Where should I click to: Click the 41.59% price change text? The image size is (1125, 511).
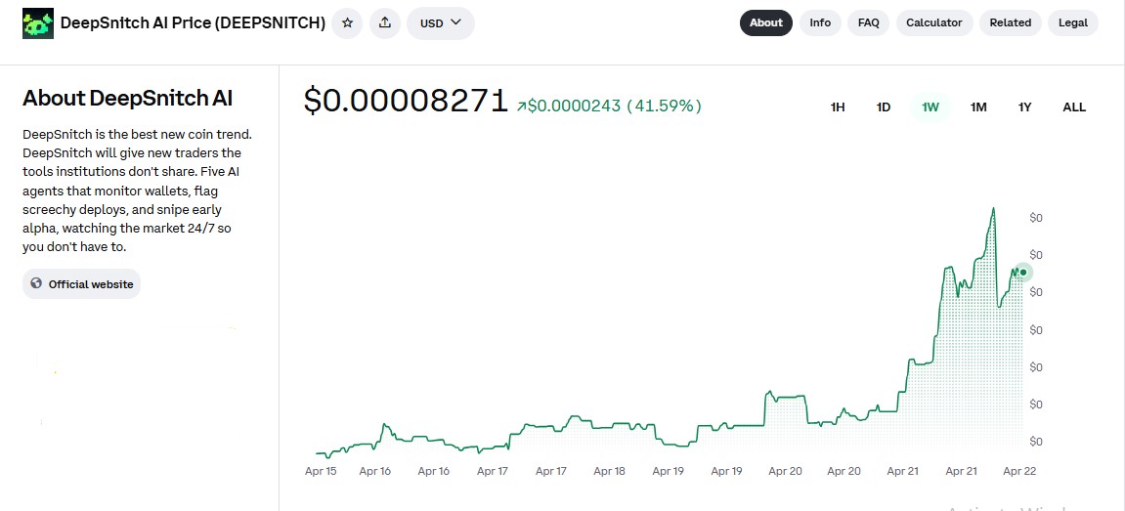coord(664,106)
